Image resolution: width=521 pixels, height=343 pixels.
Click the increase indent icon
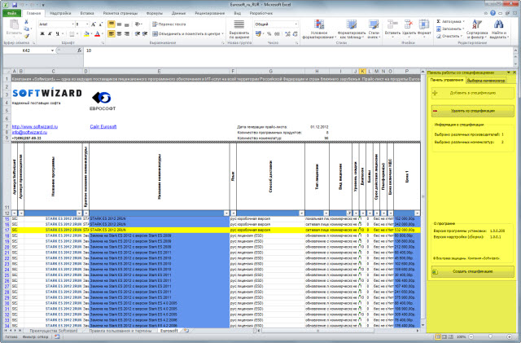145,33
